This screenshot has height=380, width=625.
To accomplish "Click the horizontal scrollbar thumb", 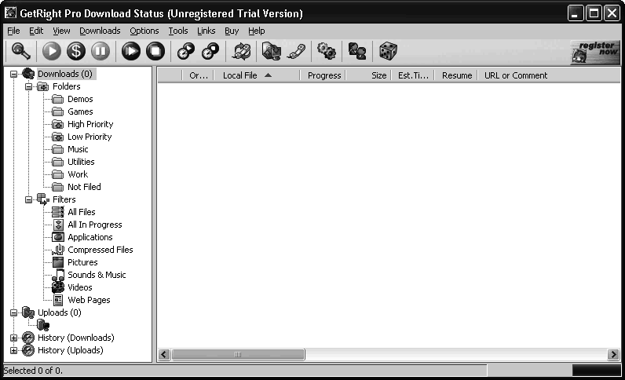I will point(238,355).
